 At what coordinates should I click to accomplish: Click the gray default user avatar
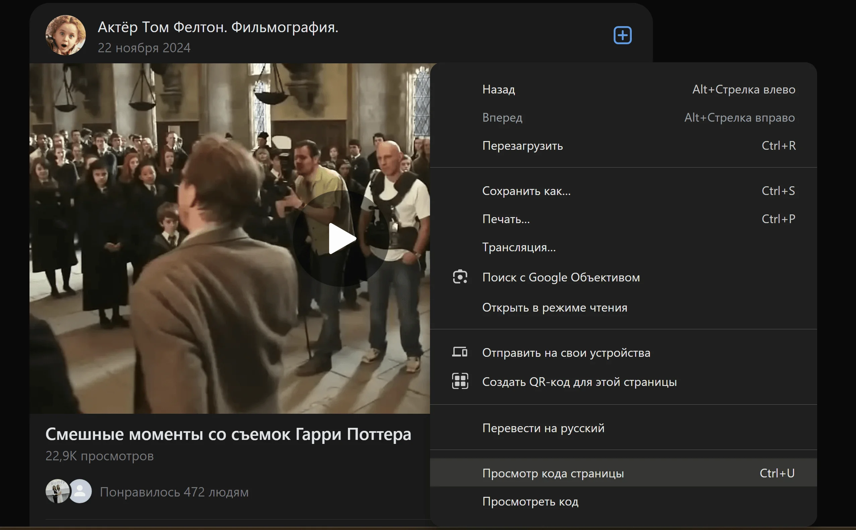pos(80,491)
